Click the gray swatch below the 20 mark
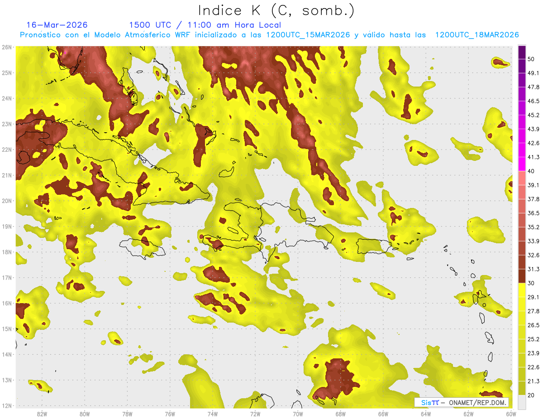The height and width of the screenshot is (420, 543). [522, 402]
